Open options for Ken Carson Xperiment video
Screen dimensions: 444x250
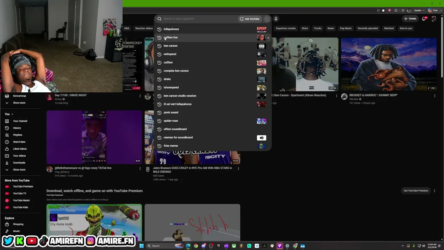[x=336, y=96]
